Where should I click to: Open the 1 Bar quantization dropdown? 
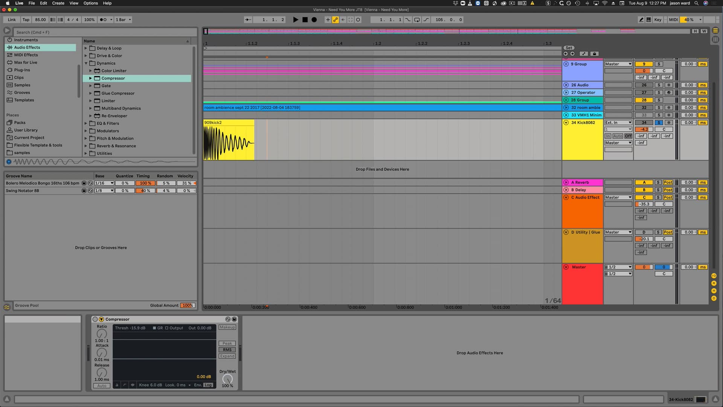pyautogui.click(x=124, y=20)
